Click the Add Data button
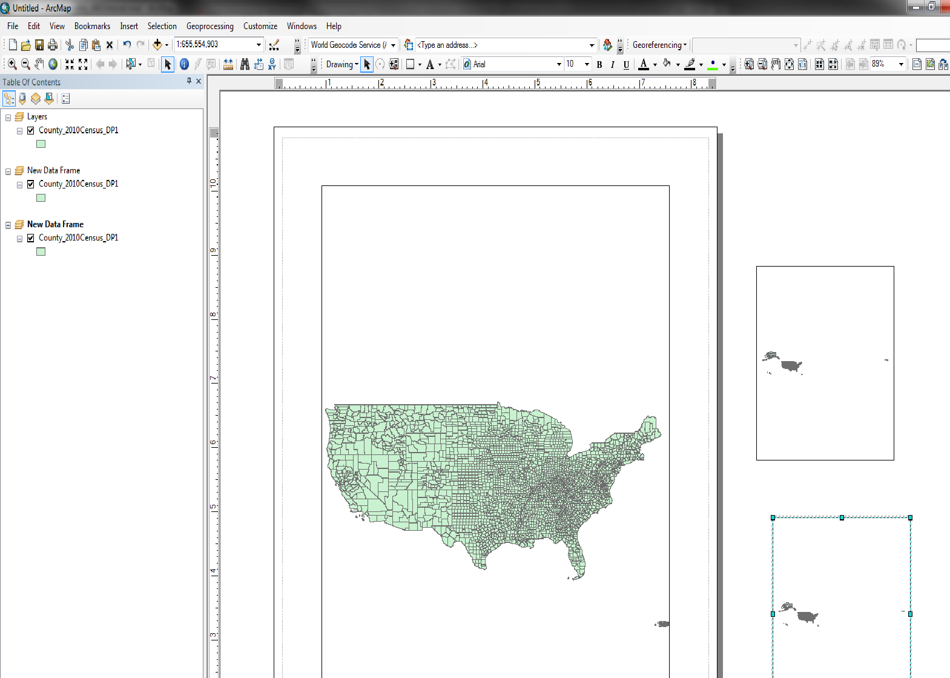 pos(157,45)
